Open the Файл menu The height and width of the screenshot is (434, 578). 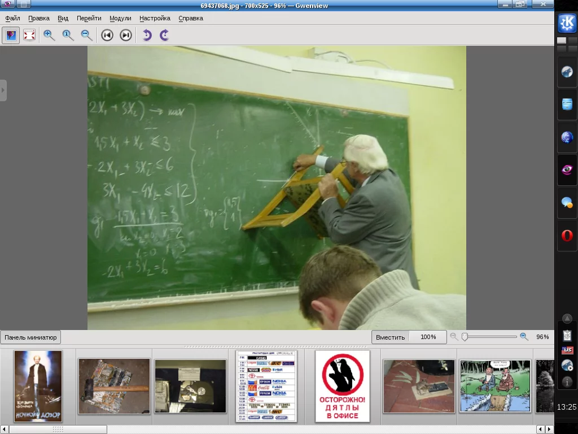[12, 18]
